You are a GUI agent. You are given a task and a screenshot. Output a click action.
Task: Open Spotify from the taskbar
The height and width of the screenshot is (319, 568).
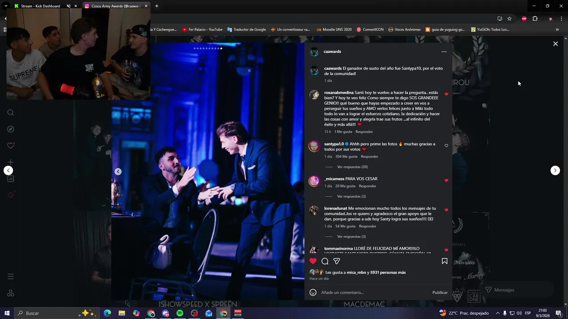(180, 313)
